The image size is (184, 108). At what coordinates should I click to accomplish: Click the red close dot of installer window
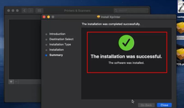point(44,17)
